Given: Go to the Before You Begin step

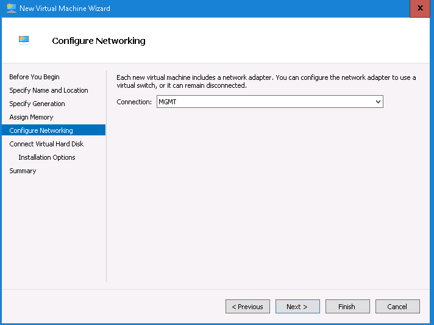Looking at the screenshot, I should (x=34, y=77).
